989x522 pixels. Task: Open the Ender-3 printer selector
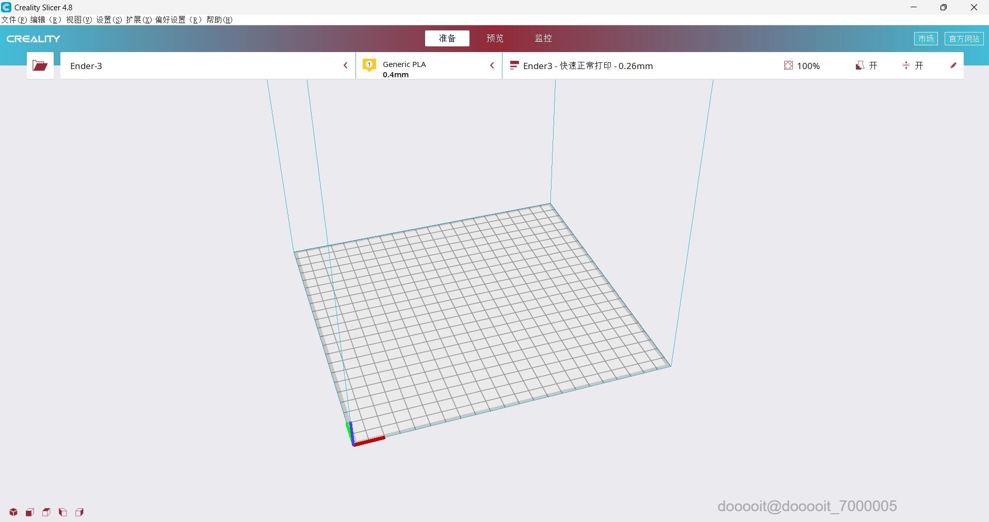click(207, 65)
